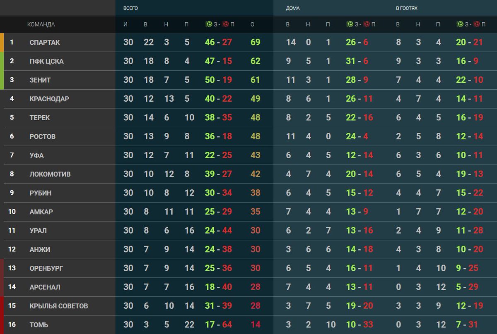Select the ВСЕГО section header
The image size is (497, 334).
pos(131,8)
